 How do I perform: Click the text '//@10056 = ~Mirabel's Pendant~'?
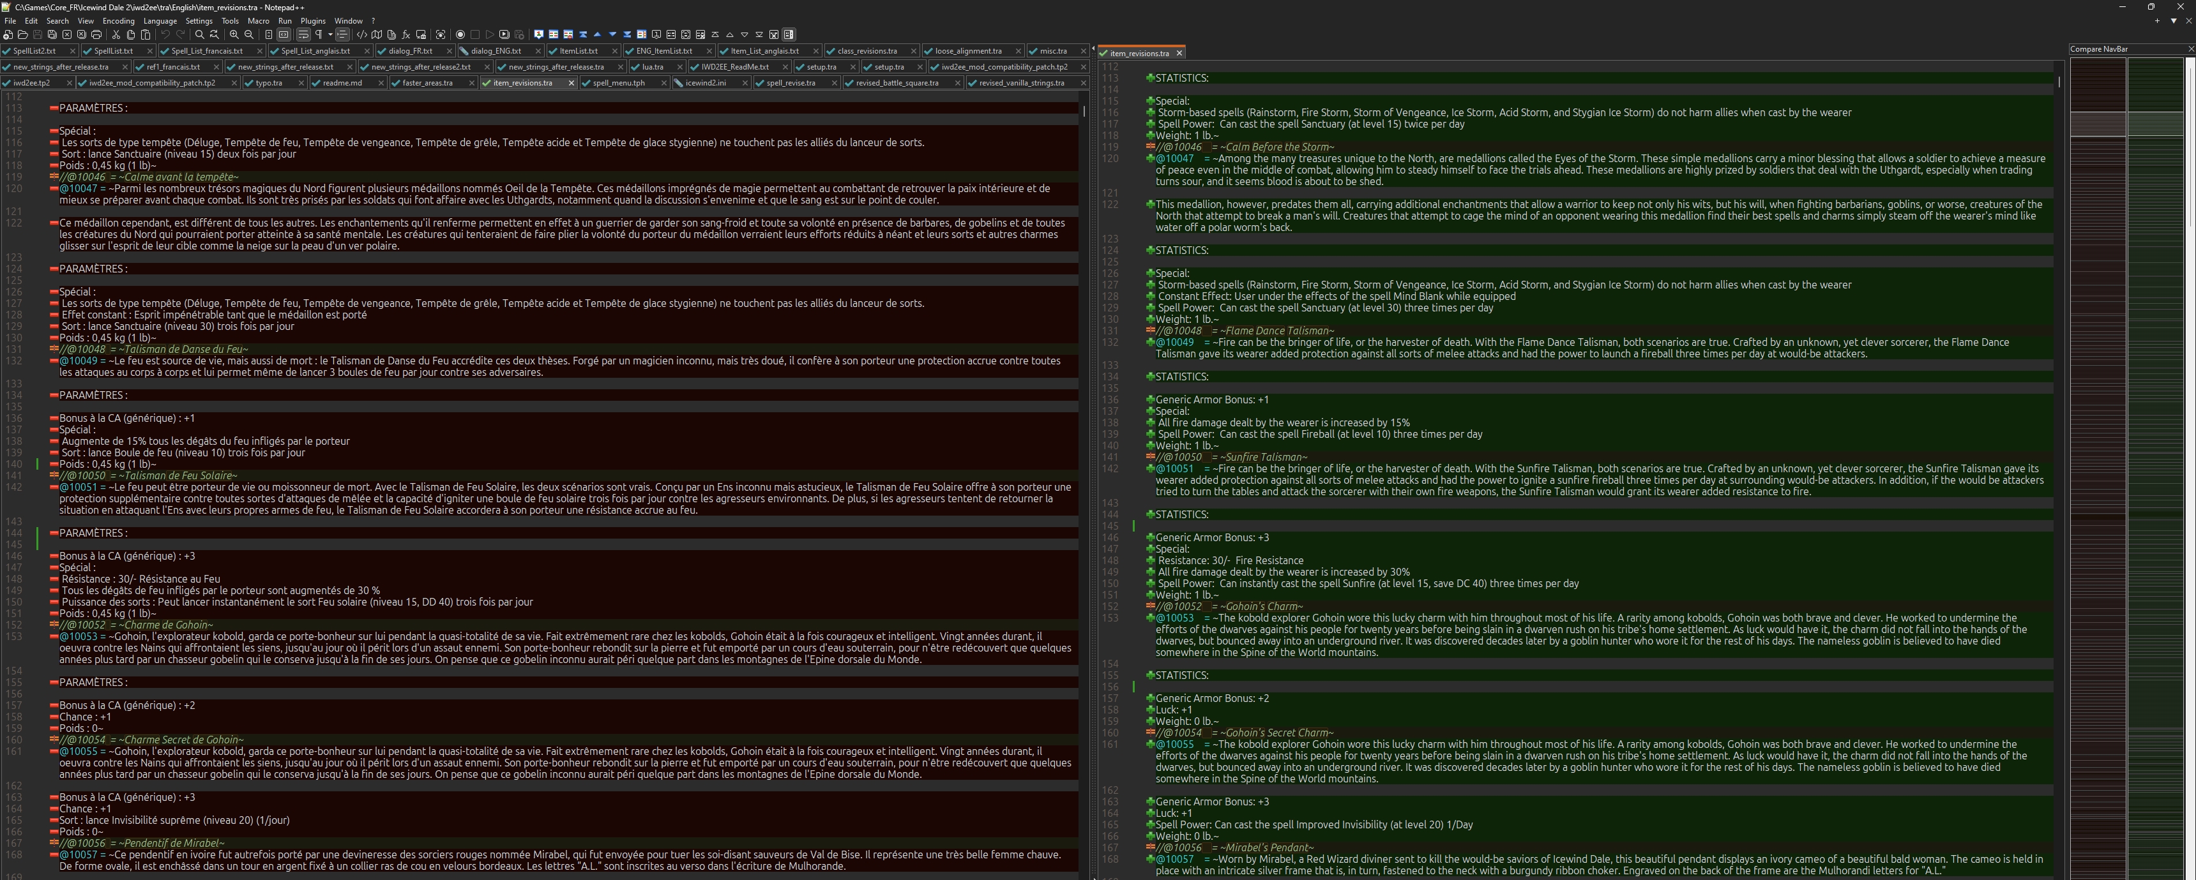[1235, 847]
